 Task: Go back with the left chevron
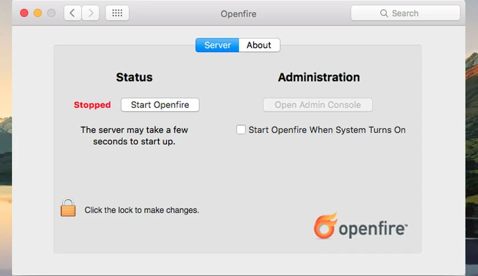[x=73, y=13]
